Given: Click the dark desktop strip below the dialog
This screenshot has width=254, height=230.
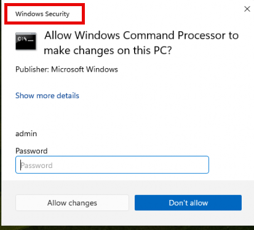Looking at the screenshot, I should click(x=127, y=228).
